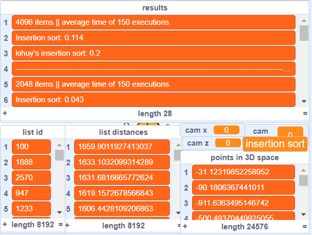Viewport: 312px width, 235px height.
Task: Click the 'points in 3D space' list title
Action: (x=245, y=157)
